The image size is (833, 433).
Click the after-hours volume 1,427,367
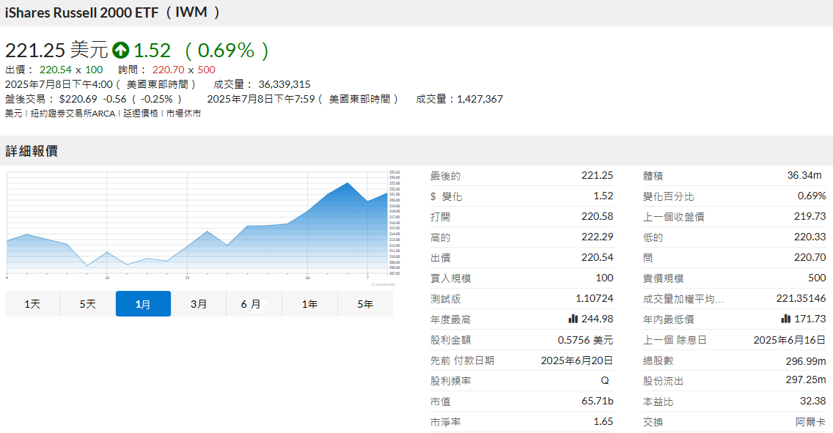(x=480, y=99)
